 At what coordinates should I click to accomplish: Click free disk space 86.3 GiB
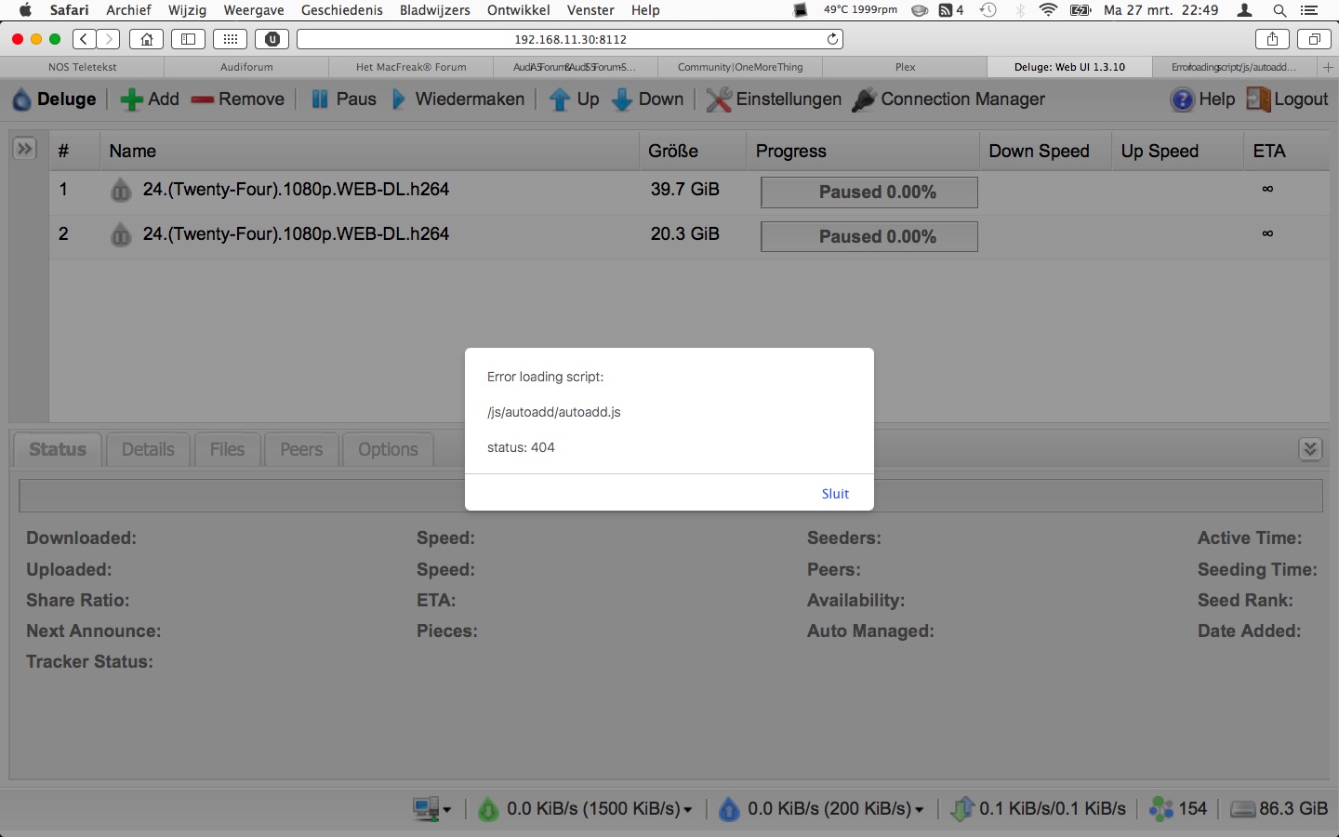tap(1279, 809)
